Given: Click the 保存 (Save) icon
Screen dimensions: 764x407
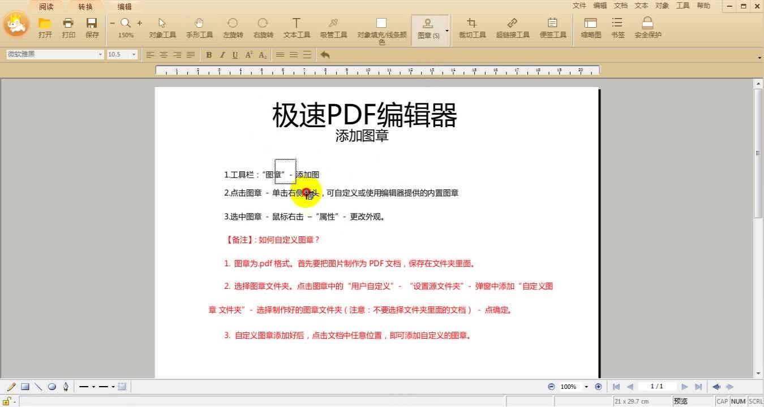Looking at the screenshot, I should click(x=92, y=23).
